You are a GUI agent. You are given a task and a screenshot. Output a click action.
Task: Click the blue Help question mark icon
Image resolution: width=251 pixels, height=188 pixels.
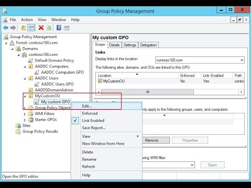point(59,28)
